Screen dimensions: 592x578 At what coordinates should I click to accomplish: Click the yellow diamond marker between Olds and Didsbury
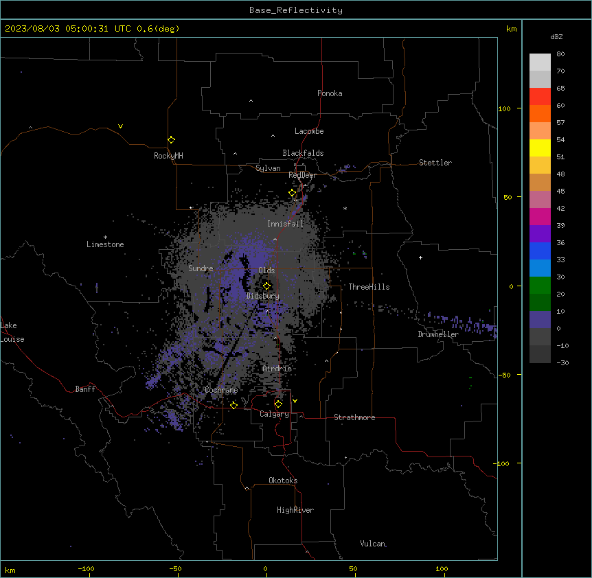[x=266, y=286]
